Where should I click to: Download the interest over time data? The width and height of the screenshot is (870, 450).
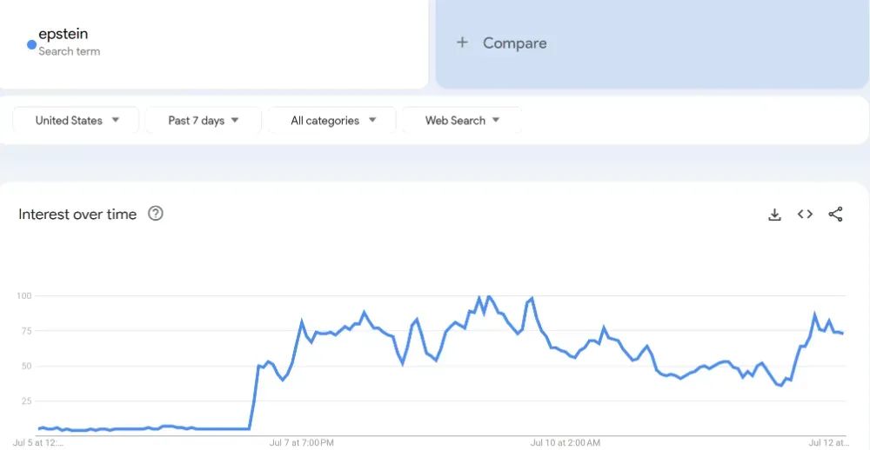[774, 215]
